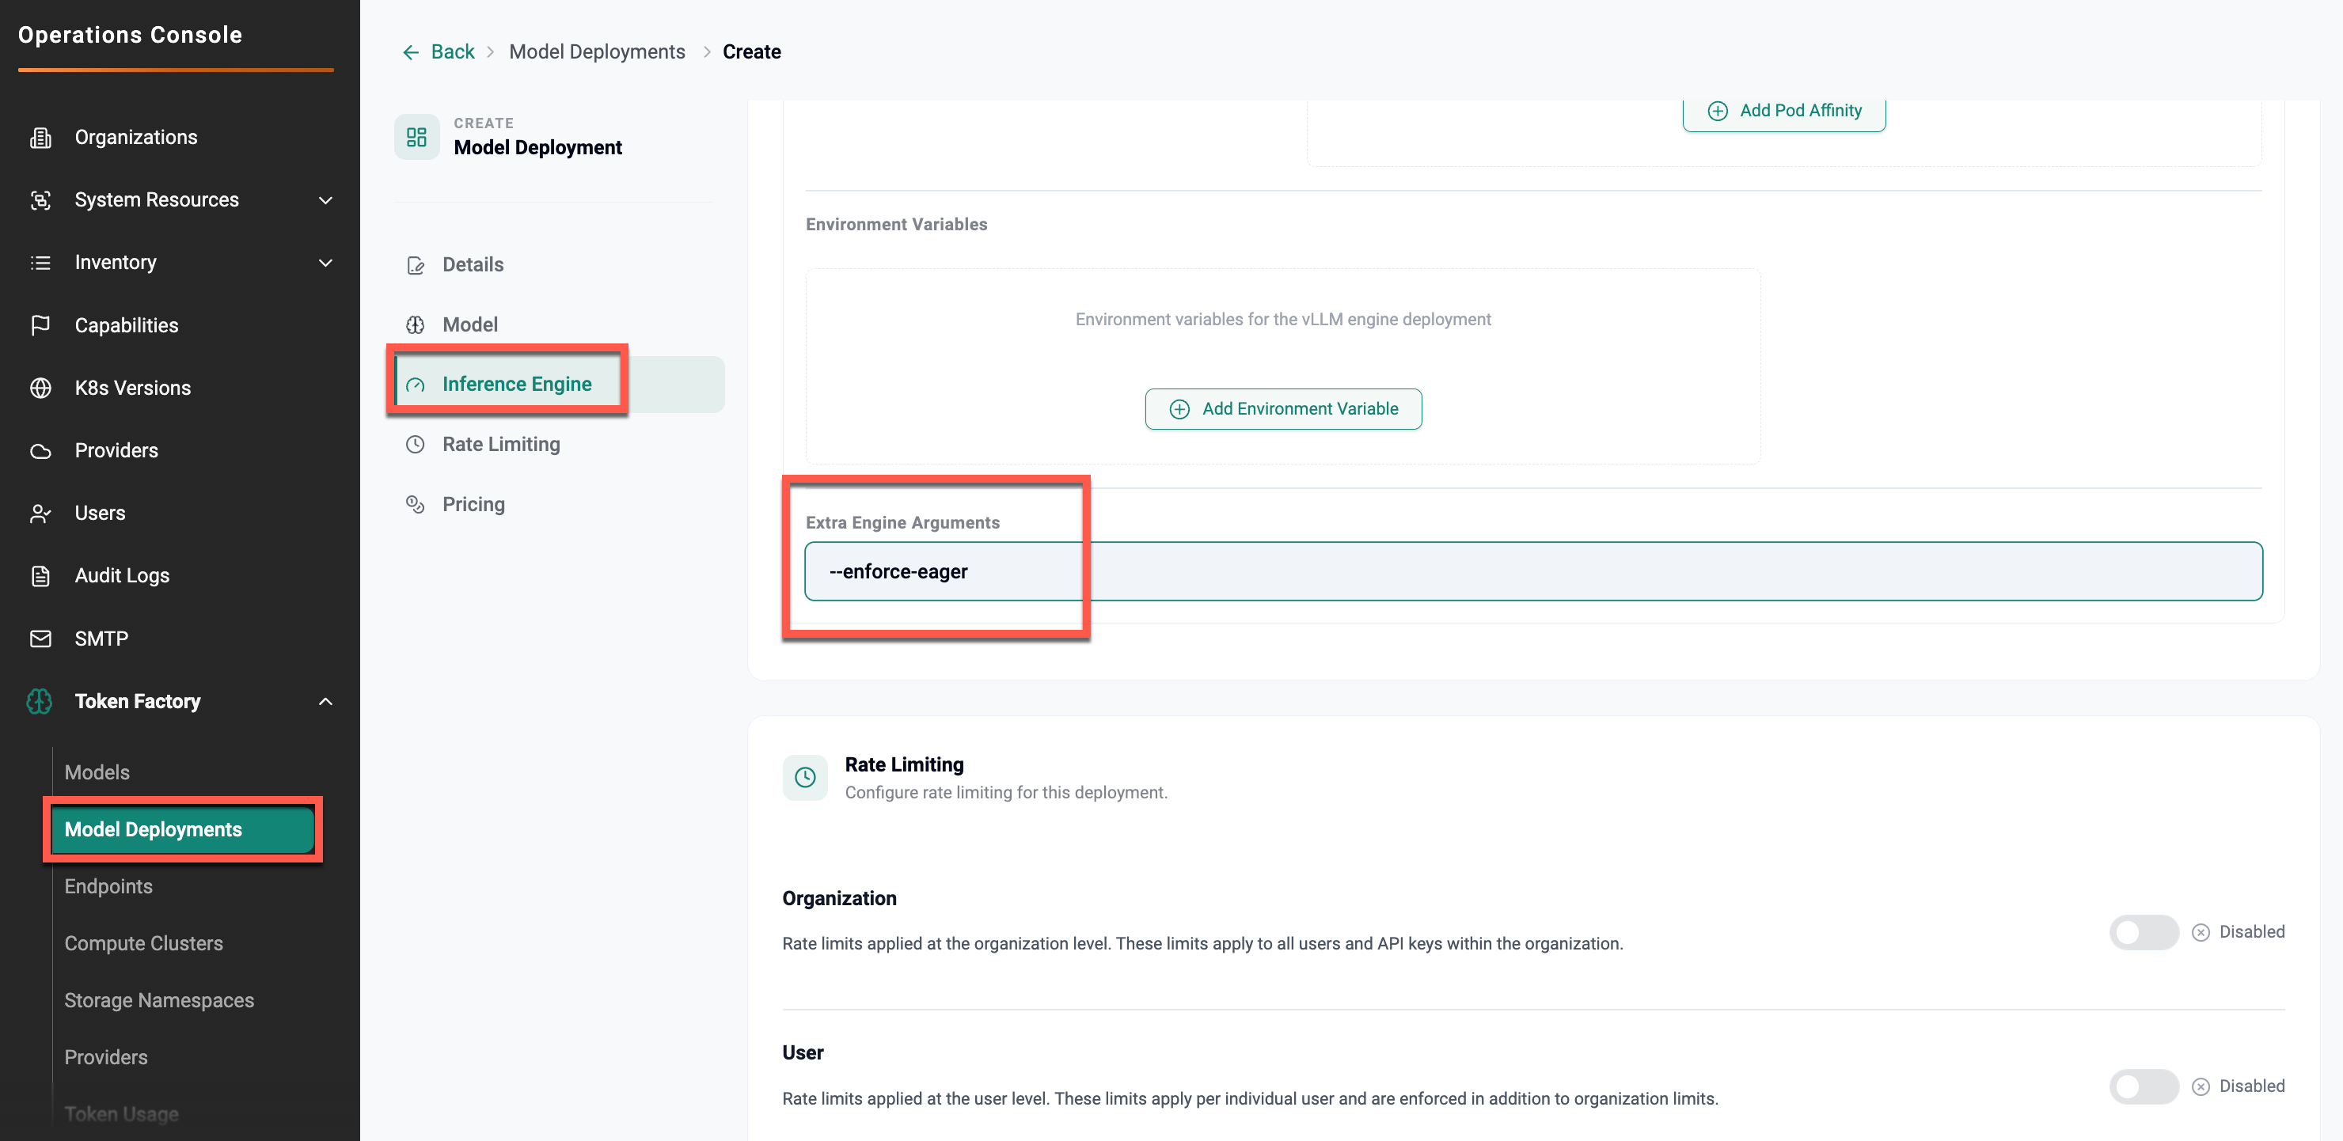Image resolution: width=2343 pixels, height=1141 pixels.
Task: Click the Extra Engine Arguments field
Action: pos(1533,572)
